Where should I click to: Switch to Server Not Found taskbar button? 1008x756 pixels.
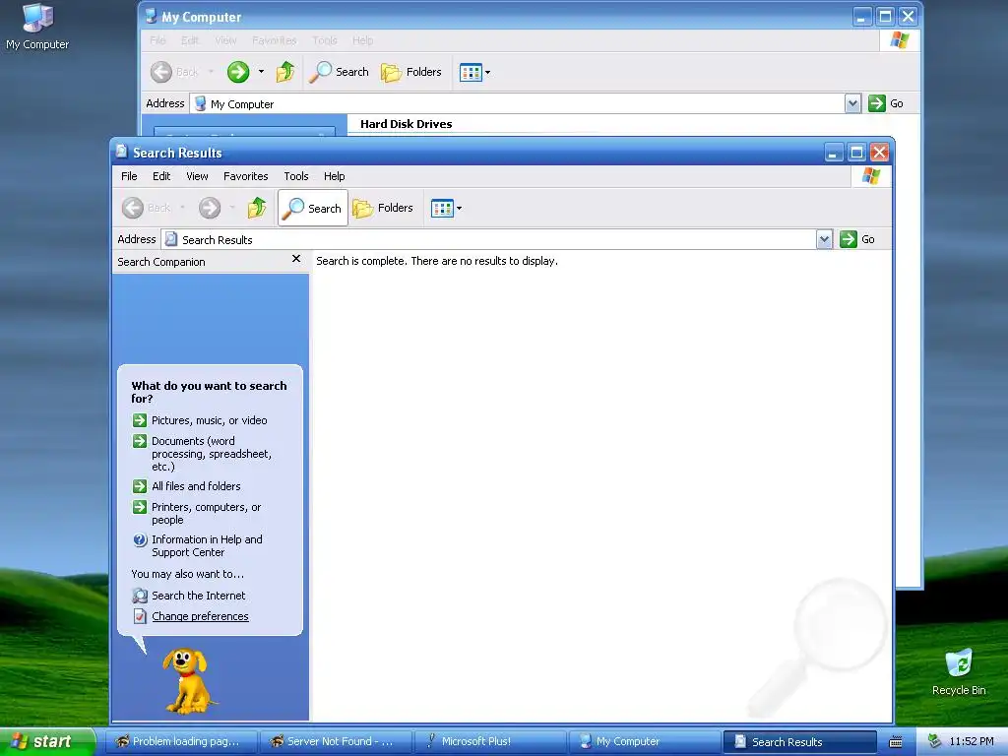336,741
